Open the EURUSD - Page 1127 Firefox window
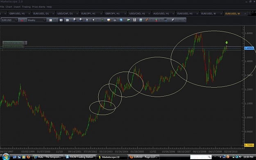 click(x=144, y=157)
